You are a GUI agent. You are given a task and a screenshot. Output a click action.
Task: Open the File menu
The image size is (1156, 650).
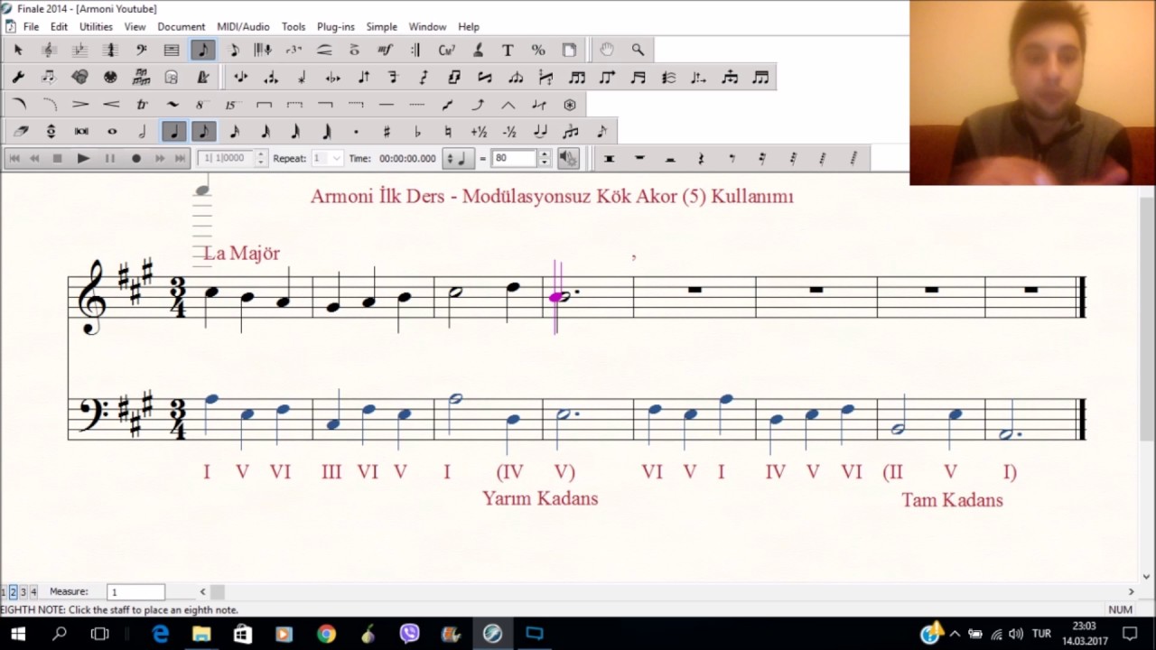(31, 27)
